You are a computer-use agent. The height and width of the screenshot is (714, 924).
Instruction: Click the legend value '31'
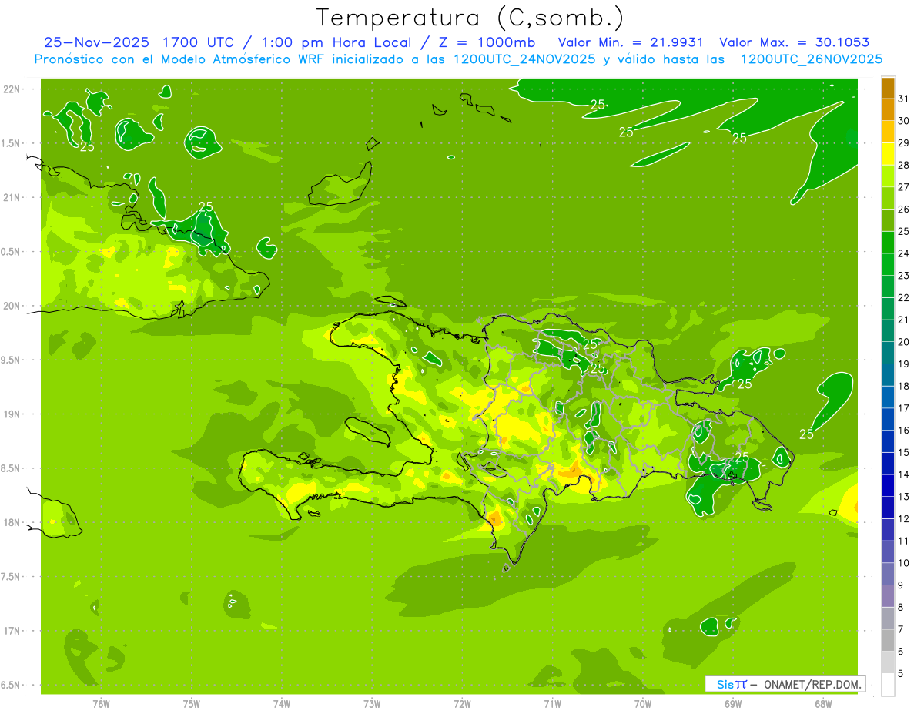pyautogui.click(x=904, y=99)
